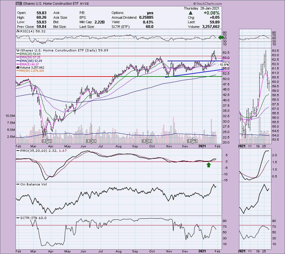Viewport: 285px width, 254px height.
Task: Click the +0.08% percent change
Action: (x=212, y=13)
